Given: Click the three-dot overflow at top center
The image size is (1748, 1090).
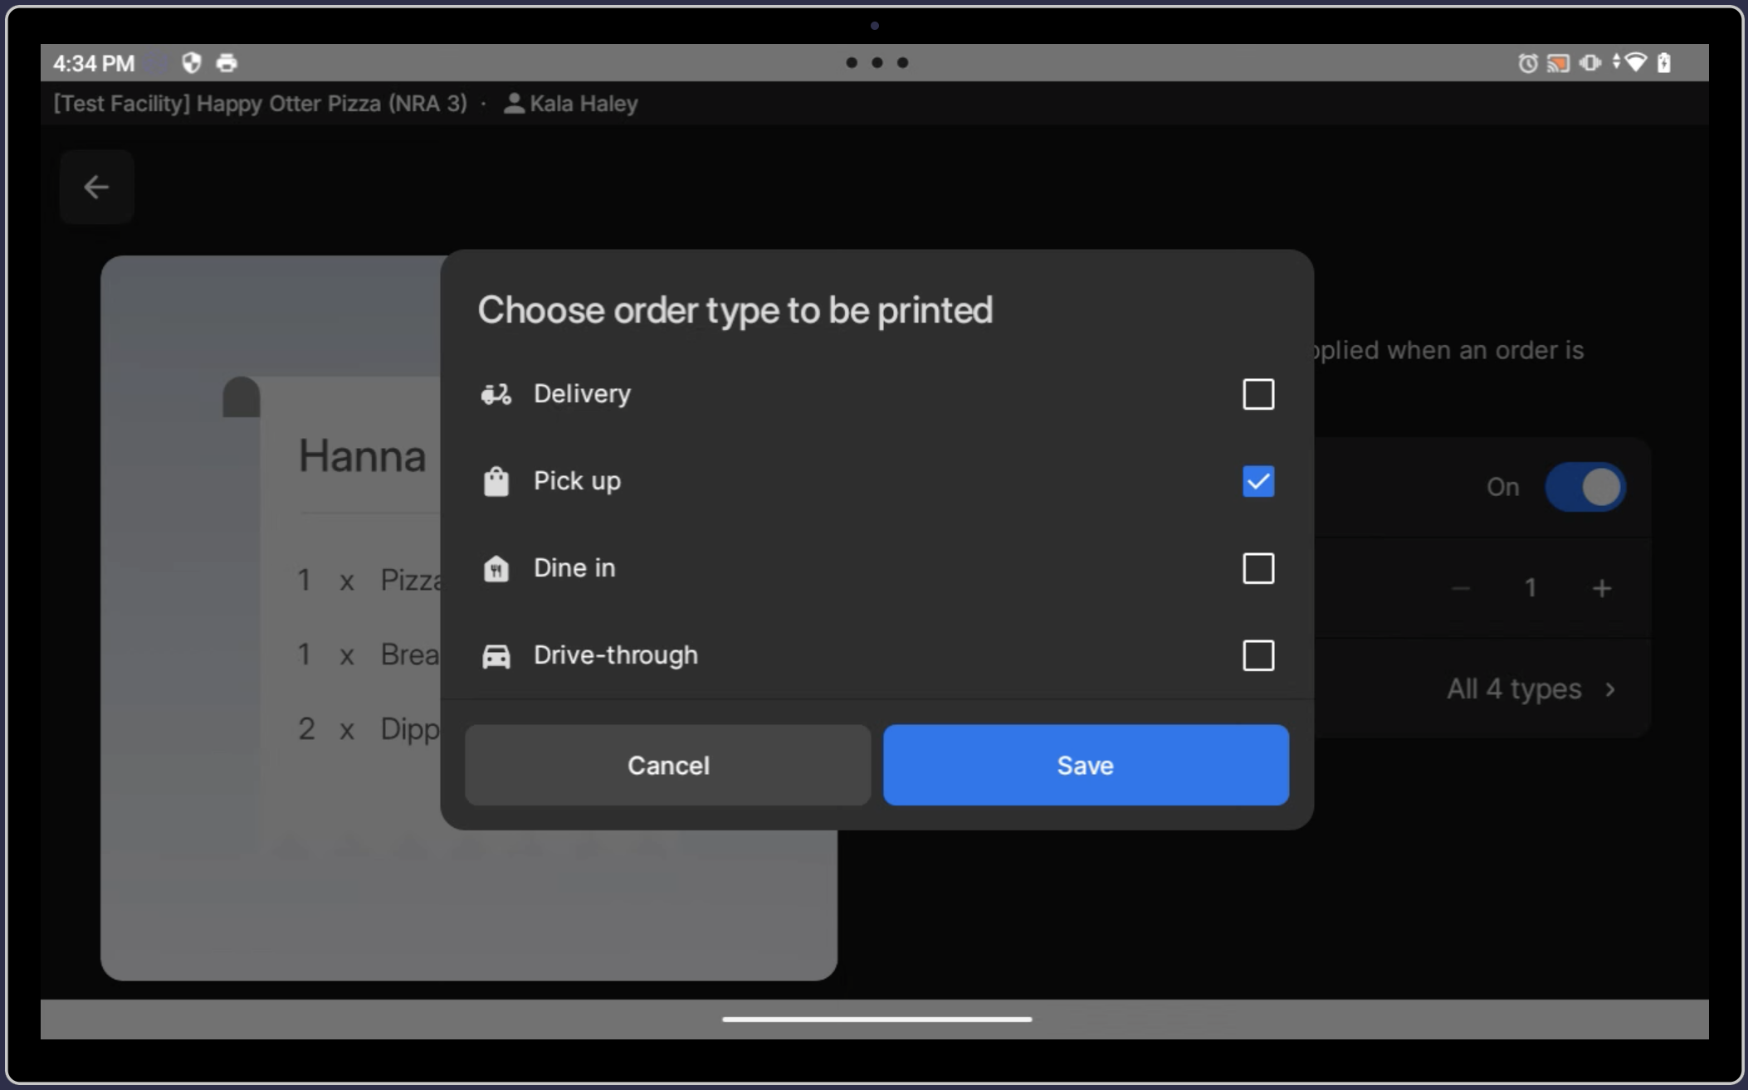Looking at the screenshot, I should [876, 62].
